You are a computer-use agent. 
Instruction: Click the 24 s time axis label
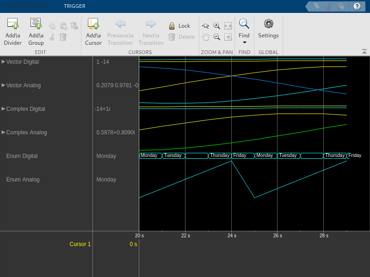[x=232, y=235]
